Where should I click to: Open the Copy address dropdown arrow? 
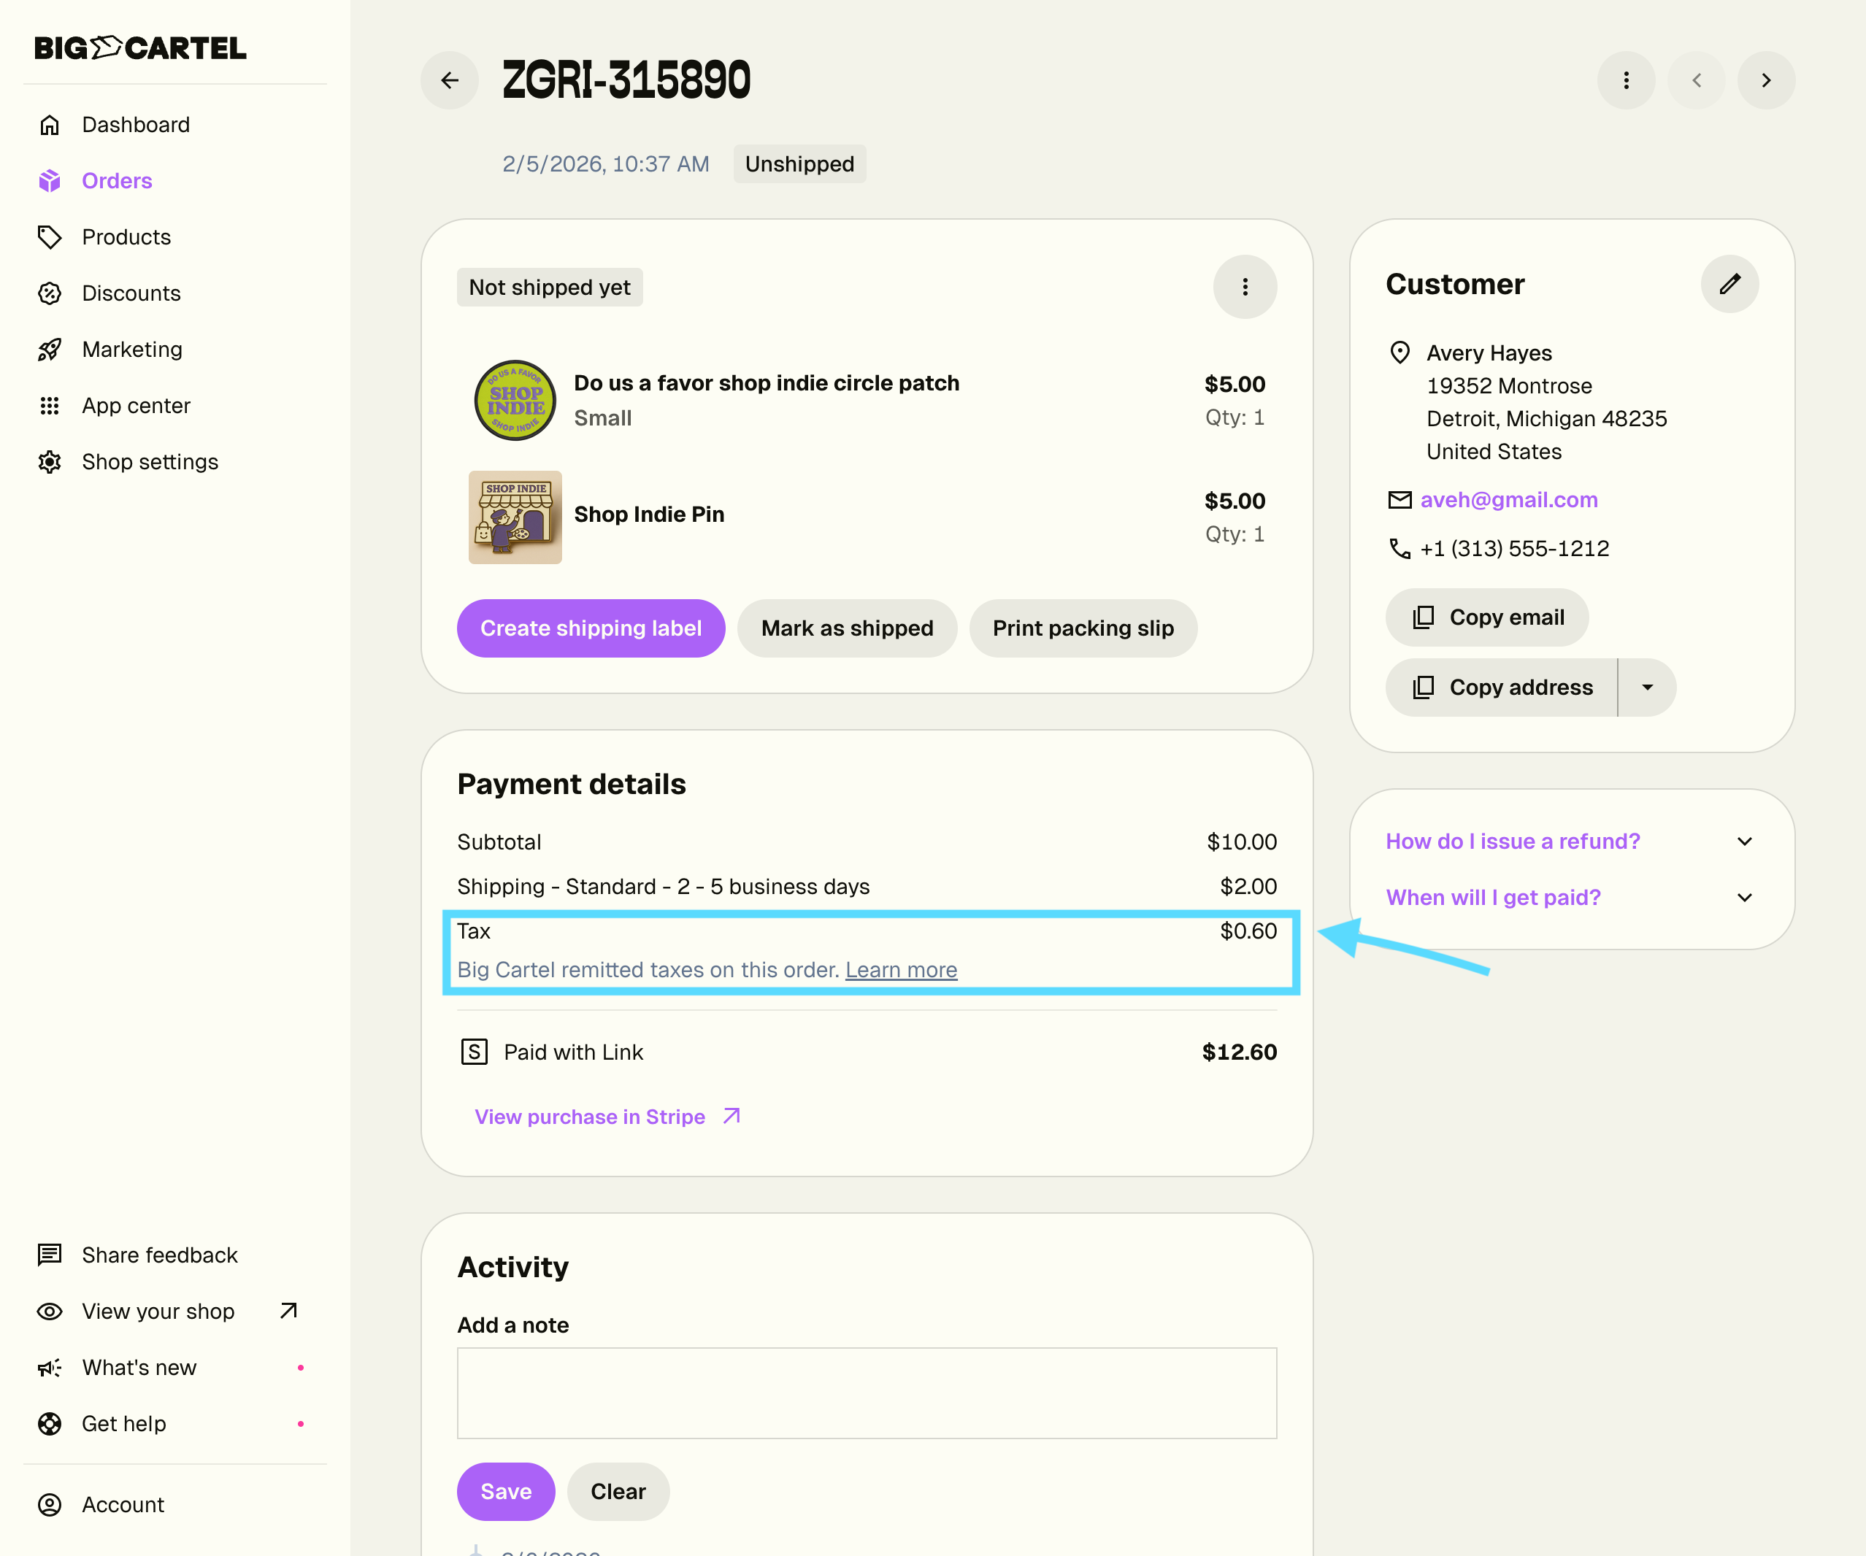(1646, 688)
